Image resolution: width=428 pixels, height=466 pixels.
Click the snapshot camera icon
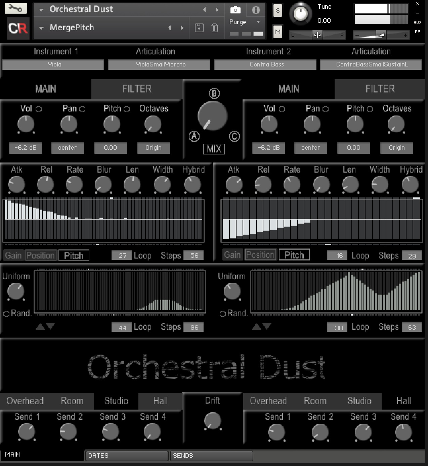pyautogui.click(x=236, y=10)
